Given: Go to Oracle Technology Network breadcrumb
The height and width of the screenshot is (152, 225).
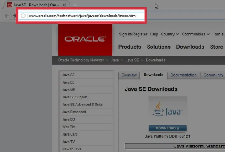Looking at the screenshot, I should click(81, 60).
